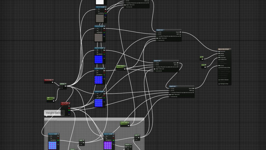Viewport: 266px width, 150px height.
Task: Click the purple texture preview thumbnail
Action: (x=107, y=145)
